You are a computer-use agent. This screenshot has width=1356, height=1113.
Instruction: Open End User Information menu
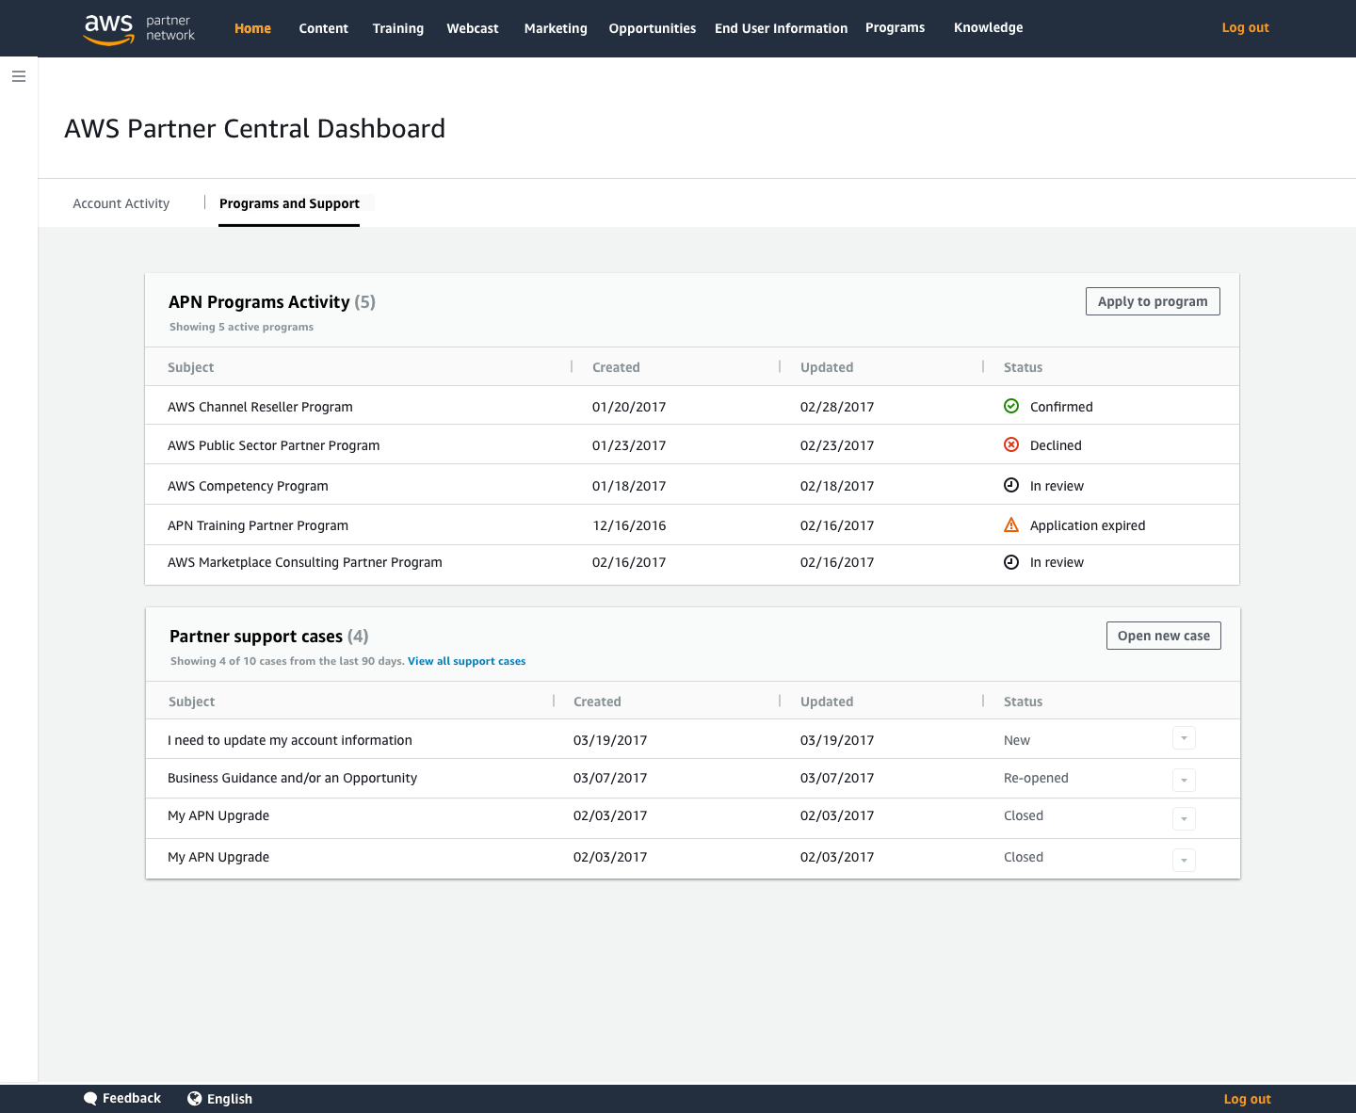[782, 28]
